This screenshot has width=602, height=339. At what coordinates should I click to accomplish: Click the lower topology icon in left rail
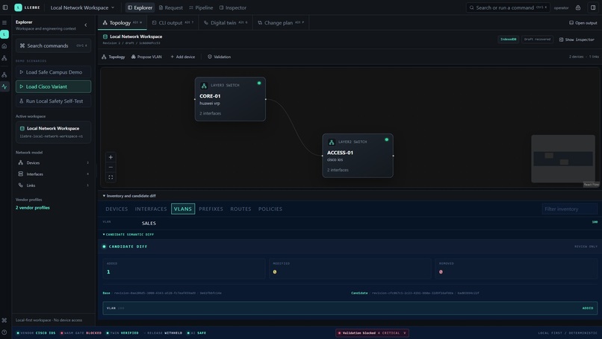click(4, 75)
